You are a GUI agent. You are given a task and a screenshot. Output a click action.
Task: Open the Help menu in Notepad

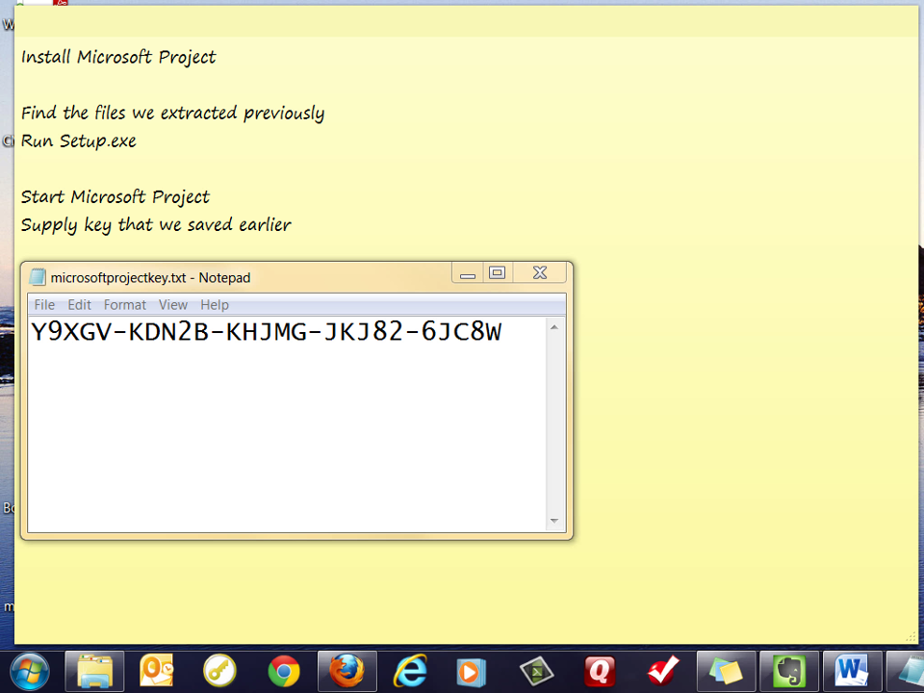pyautogui.click(x=215, y=305)
